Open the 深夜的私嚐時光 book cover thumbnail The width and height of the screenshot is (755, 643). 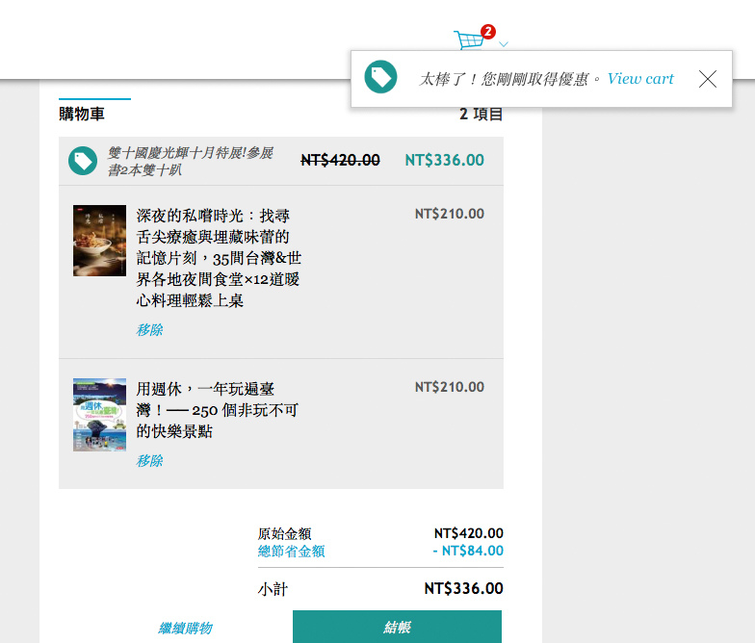pyautogui.click(x=100, y=241)
